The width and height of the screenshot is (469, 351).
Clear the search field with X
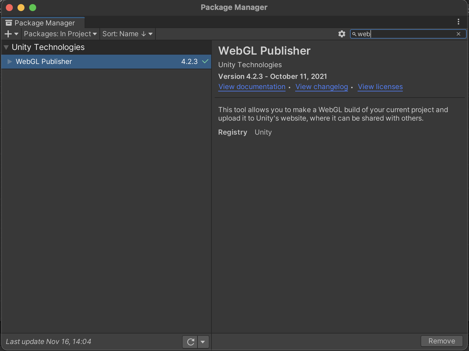coord(459,34)
